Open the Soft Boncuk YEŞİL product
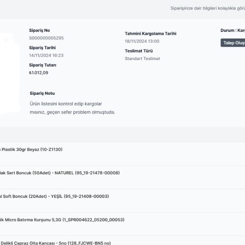 tap(54, 196)
